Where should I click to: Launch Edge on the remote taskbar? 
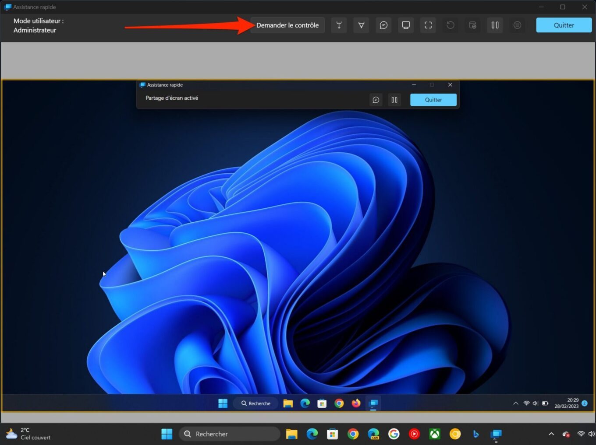[x=305, y=403]
